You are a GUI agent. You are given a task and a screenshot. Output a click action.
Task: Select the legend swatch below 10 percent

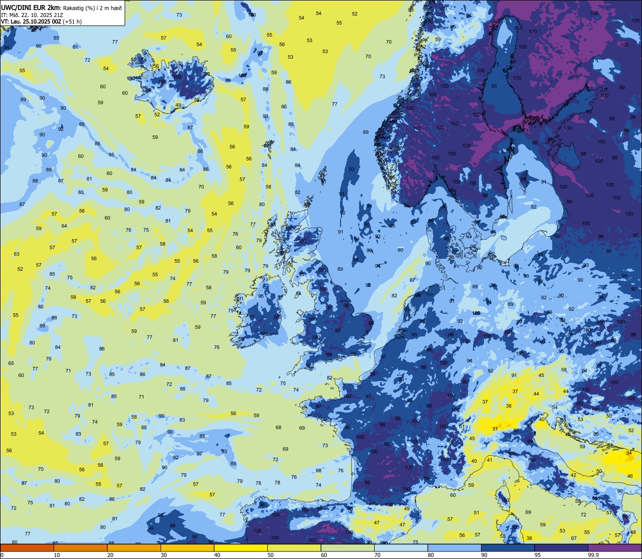tap(27, 547)
